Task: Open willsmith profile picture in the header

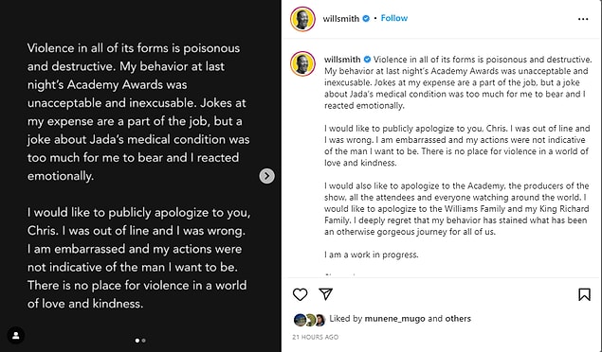Action: pyautogui.click(x=302, y=19)
